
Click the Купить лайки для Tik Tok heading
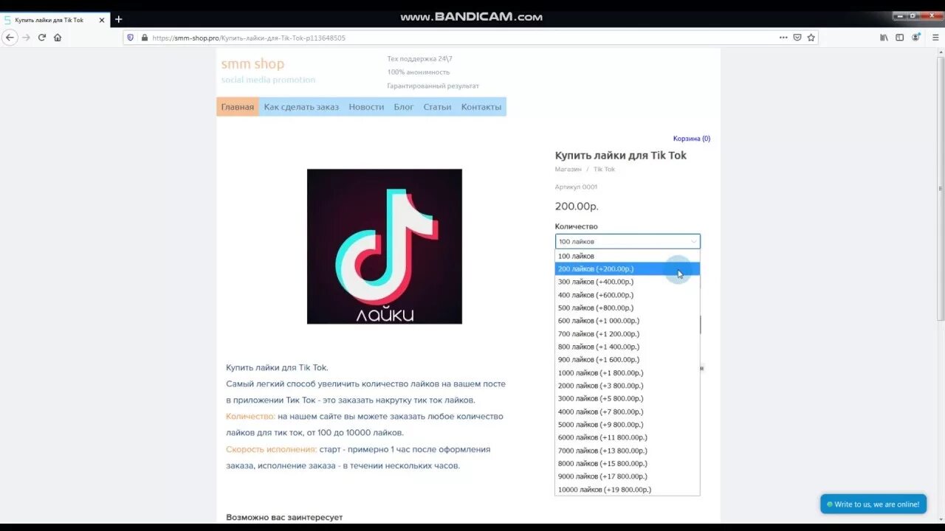point(621,156)
